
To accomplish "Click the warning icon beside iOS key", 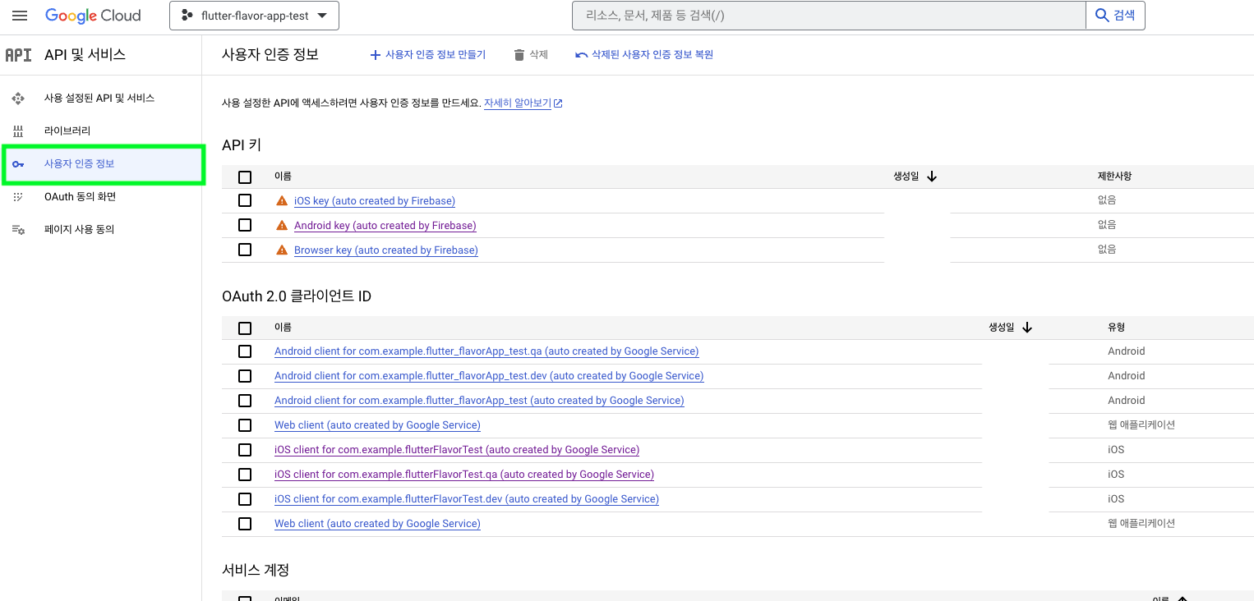I will pos(282,200).
